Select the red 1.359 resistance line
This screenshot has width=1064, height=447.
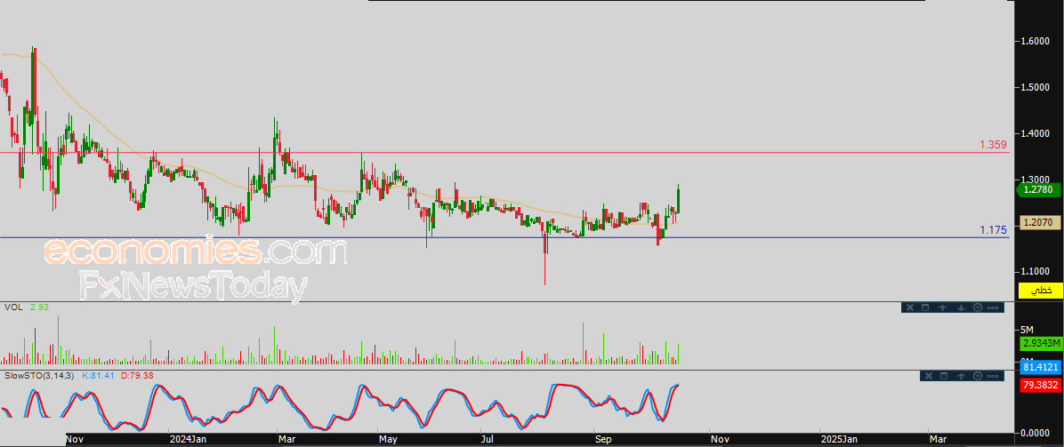click(x=504, y=153)
